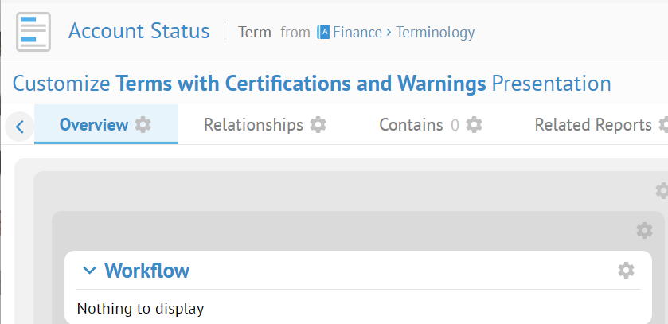Screen dimensions: 668x324
Task: Open the Contains tab gear settings
Action: click(474, 125)
